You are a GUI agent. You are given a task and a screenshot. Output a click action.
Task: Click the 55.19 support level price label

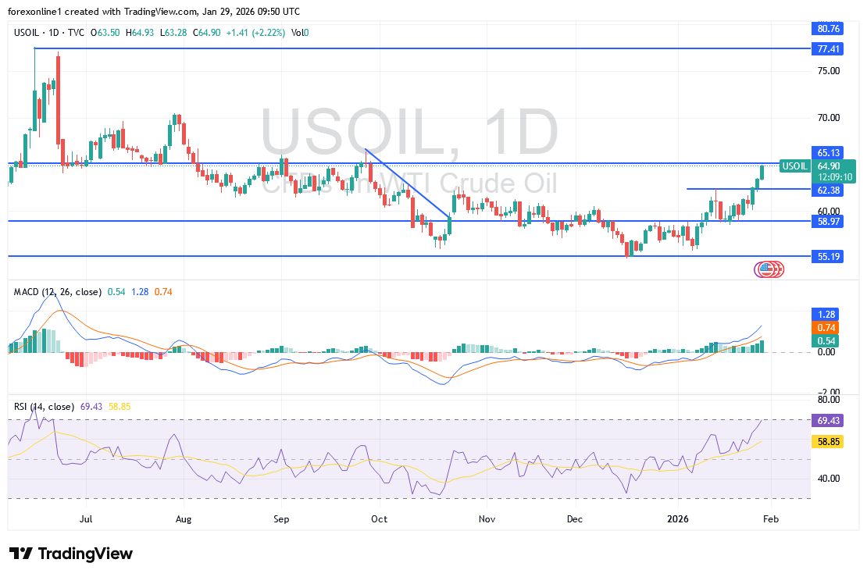point(828,256)
